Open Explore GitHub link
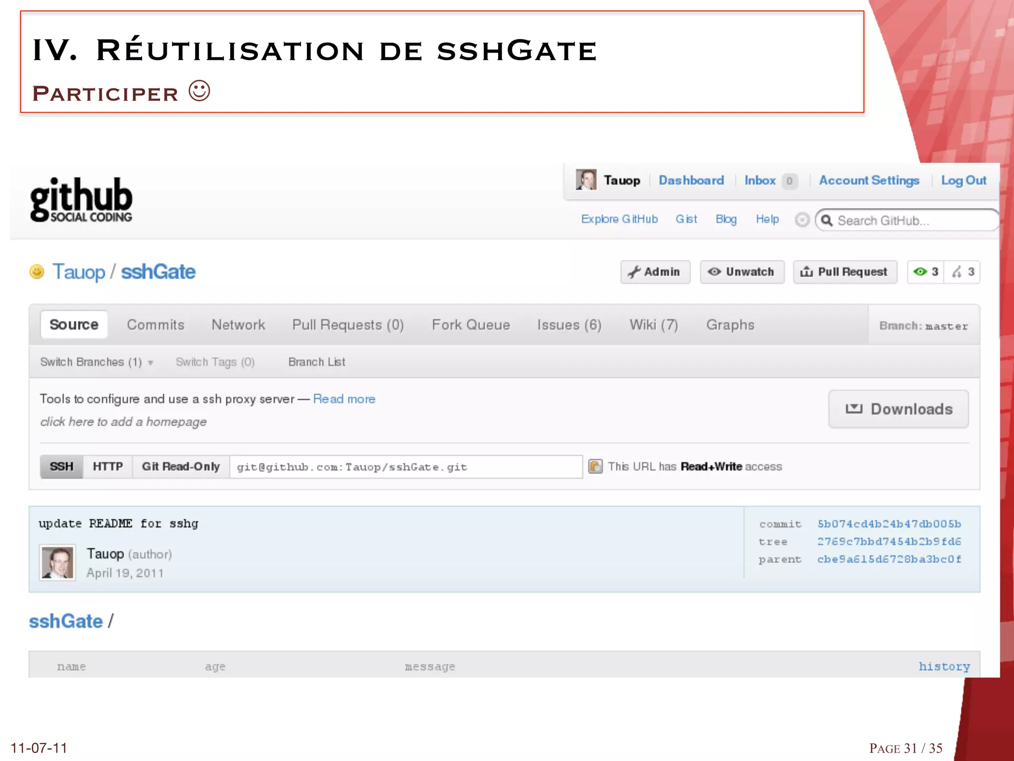Image resolution: width=1014 pixels, height=761 pixels. (x=619, y=219)
